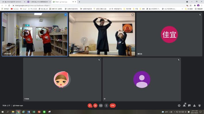Toggle the disabled camera button
Screen dimensions: 204x114
[x=95, y=106]
